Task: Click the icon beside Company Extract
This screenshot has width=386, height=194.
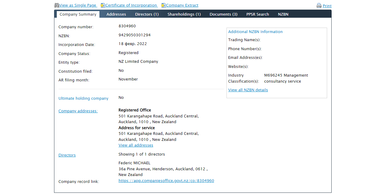Action: 163,5
